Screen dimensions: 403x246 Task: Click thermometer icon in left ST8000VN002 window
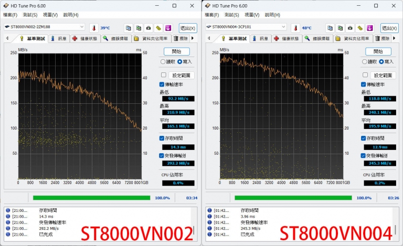pyautogui.click(x=94, y=28)
